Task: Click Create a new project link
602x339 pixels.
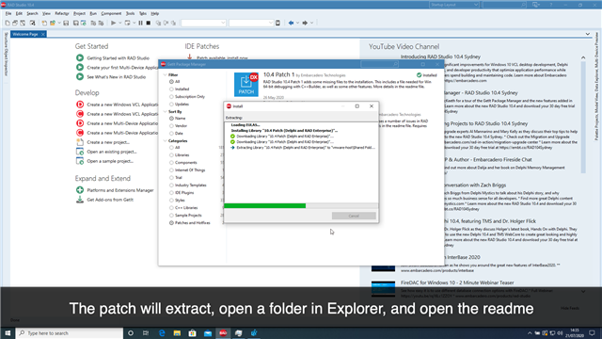Action: (108, 142)
